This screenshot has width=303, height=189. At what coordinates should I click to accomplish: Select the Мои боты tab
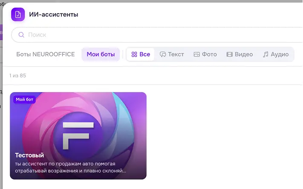click(101, 54)
